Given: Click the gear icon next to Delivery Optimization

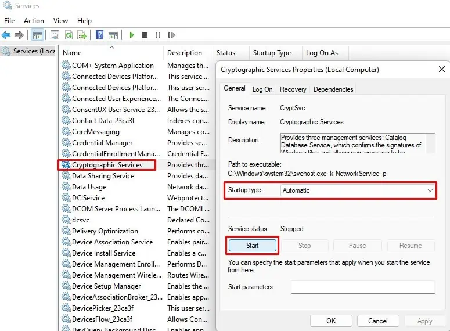Looking at the screenshot, I should pyautogui.click(x=66, y=231).
